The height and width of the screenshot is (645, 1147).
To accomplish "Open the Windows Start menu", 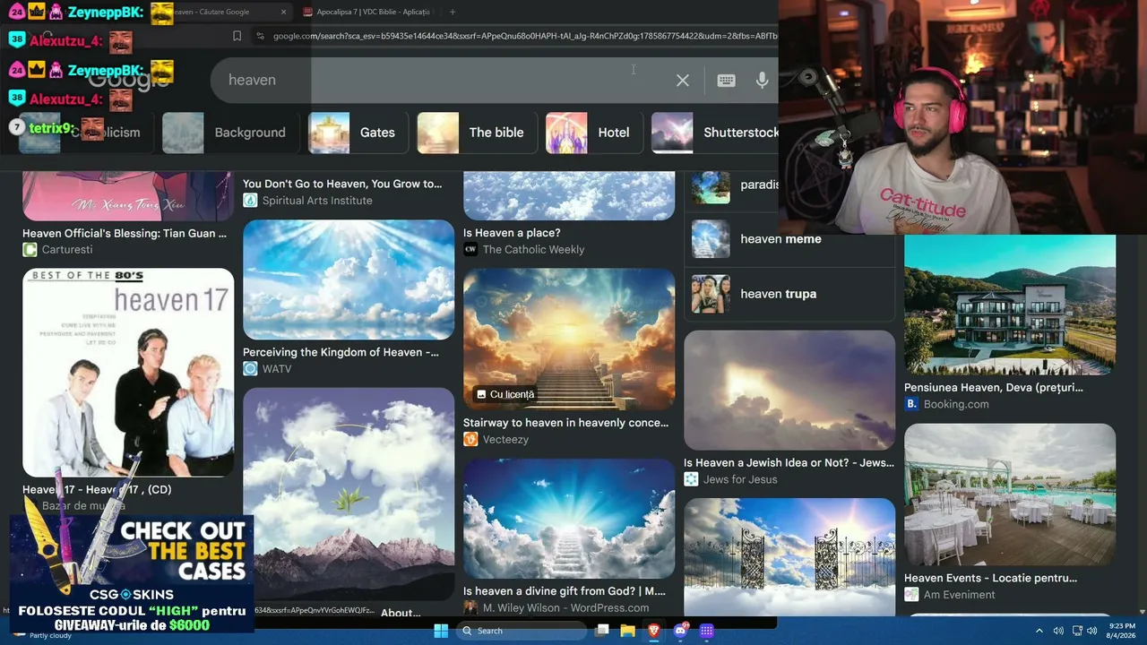I will click(x=441, y=631).
